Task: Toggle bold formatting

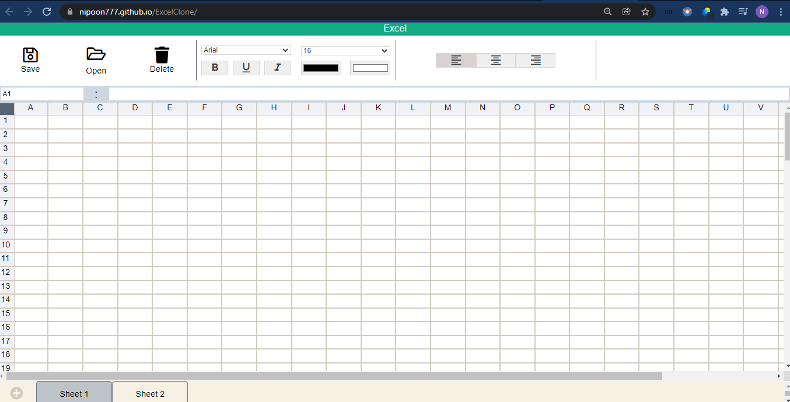Action: coord(215,68)
